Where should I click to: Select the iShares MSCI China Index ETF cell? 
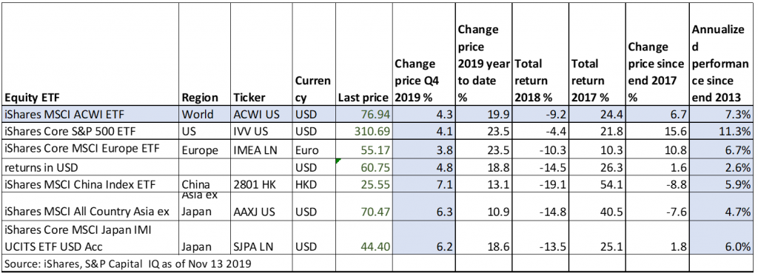[x=90, y=184]
